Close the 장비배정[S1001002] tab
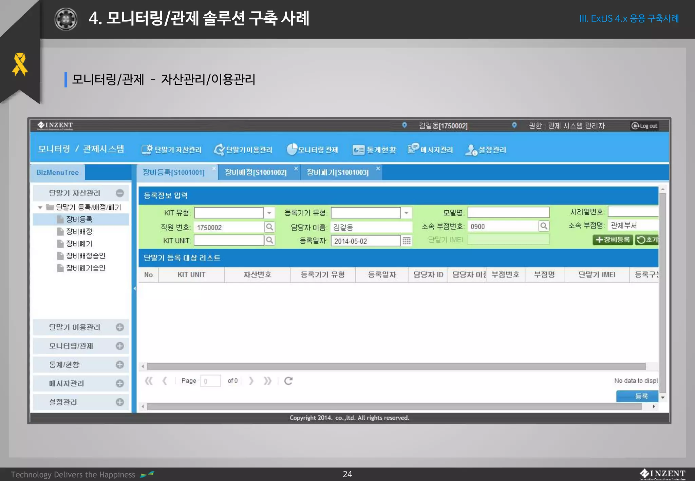The width and height of the screenshot is (695, 481). (296, 169)
